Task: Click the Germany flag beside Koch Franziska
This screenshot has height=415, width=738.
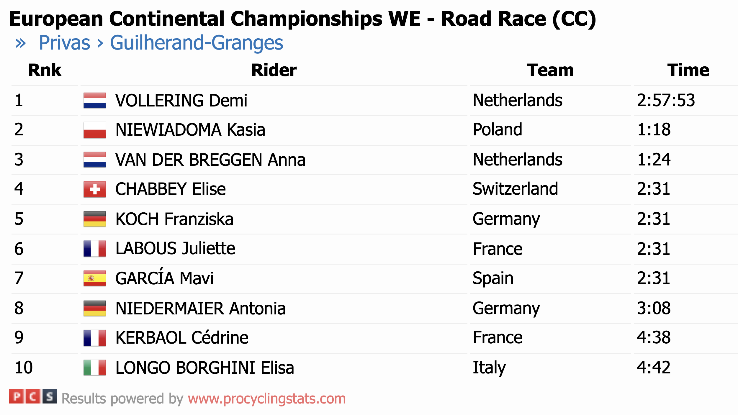Action: [94, 219]
